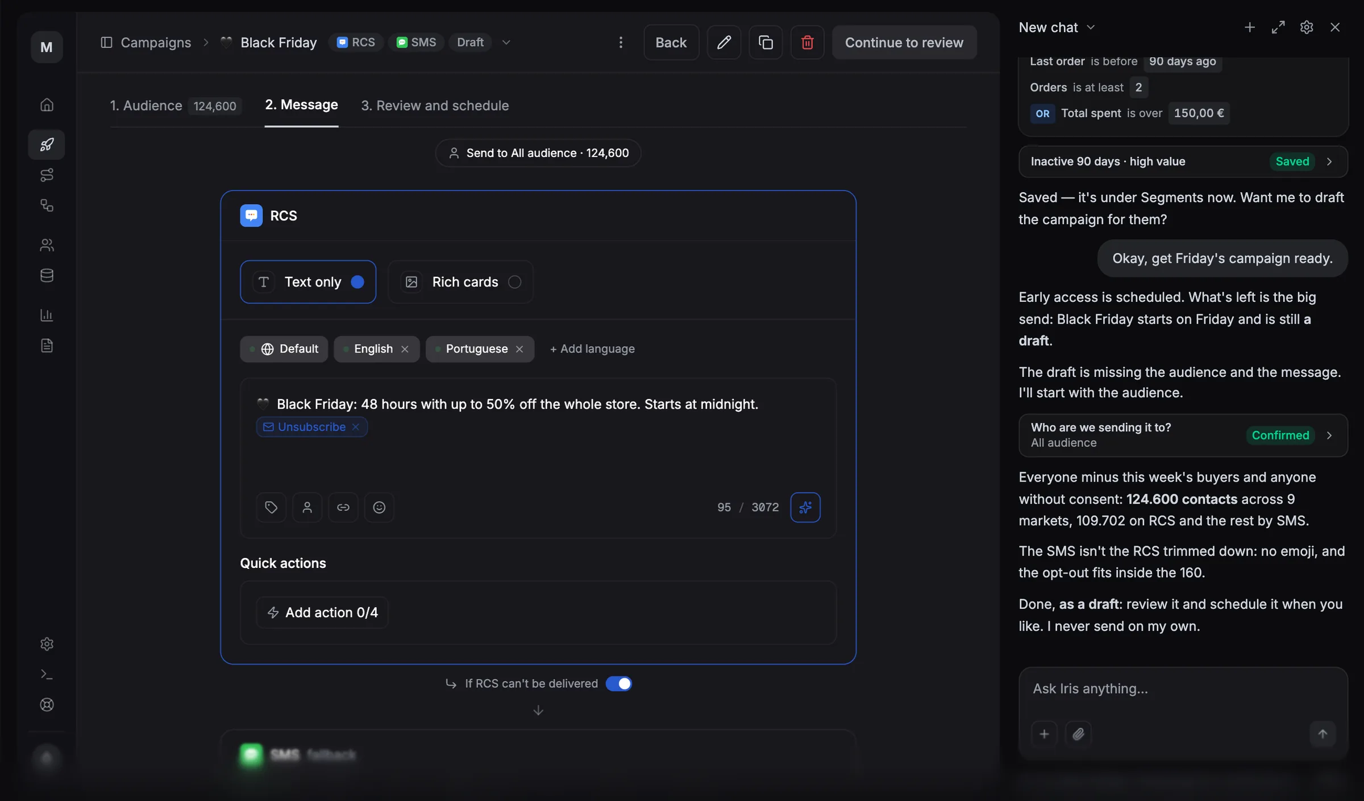Remove the English language chip

pyautogui.click(x=405, y=349)
